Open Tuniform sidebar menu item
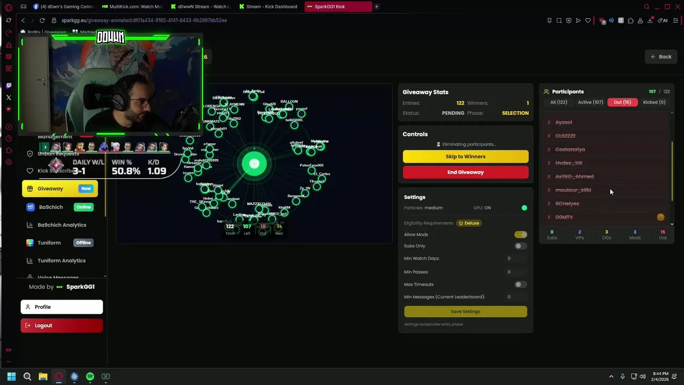684x385 pixels. pyautogui.click(x=60, y=243)
